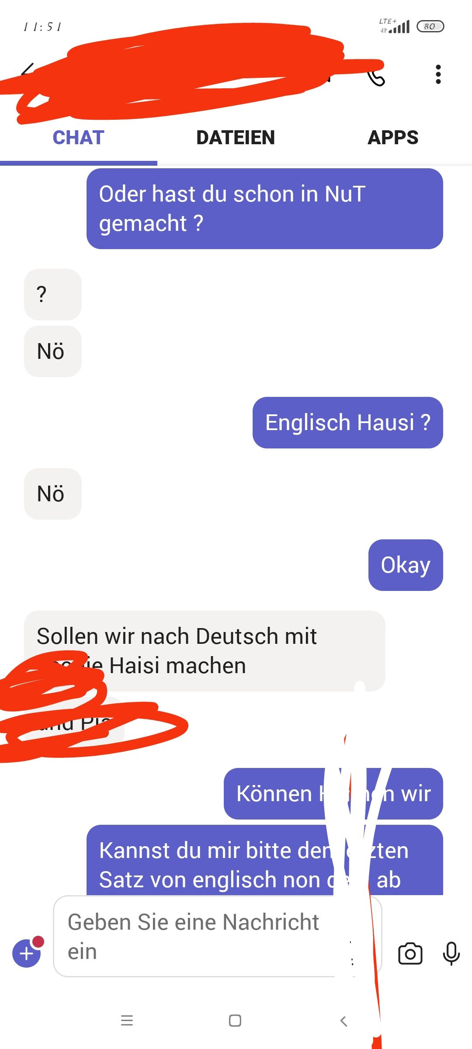Image resolution: width=472 pixels, height=1049 pixels.
Task: Tap the '?' received message bubble
Action: point(53,295)
